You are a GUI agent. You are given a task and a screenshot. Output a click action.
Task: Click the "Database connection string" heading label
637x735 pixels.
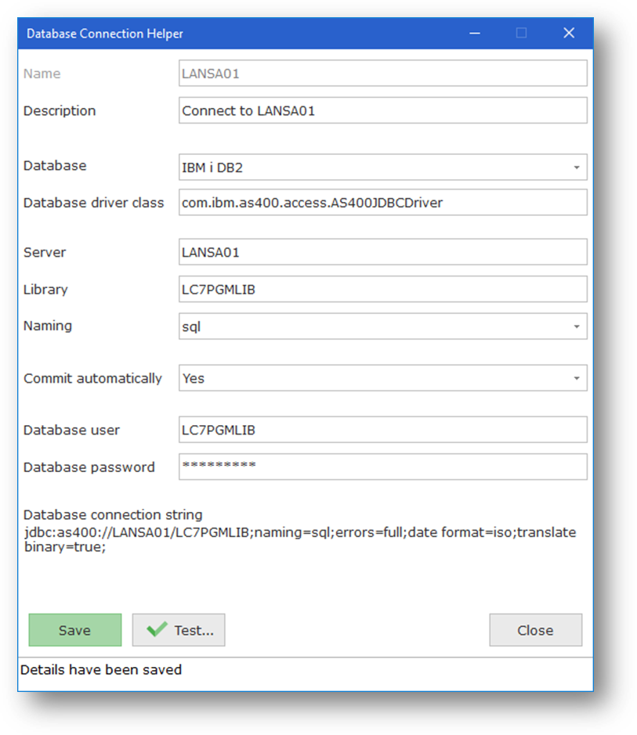(x=113, y=515)
